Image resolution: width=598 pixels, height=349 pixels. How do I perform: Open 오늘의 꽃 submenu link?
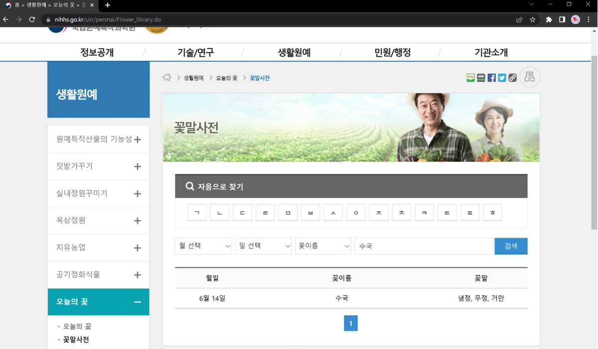pos(77,327)
